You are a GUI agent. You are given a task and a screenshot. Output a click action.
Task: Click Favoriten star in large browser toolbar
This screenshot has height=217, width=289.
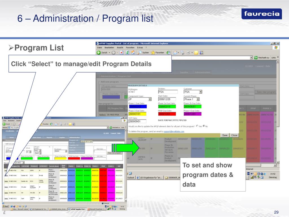click(x=153, y=53)
